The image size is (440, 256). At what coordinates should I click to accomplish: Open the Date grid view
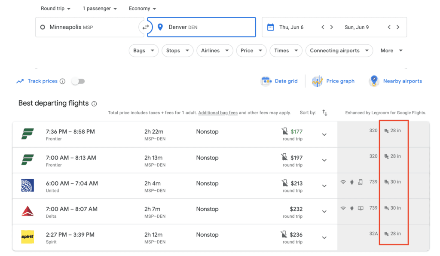click(x=280, y=81)
